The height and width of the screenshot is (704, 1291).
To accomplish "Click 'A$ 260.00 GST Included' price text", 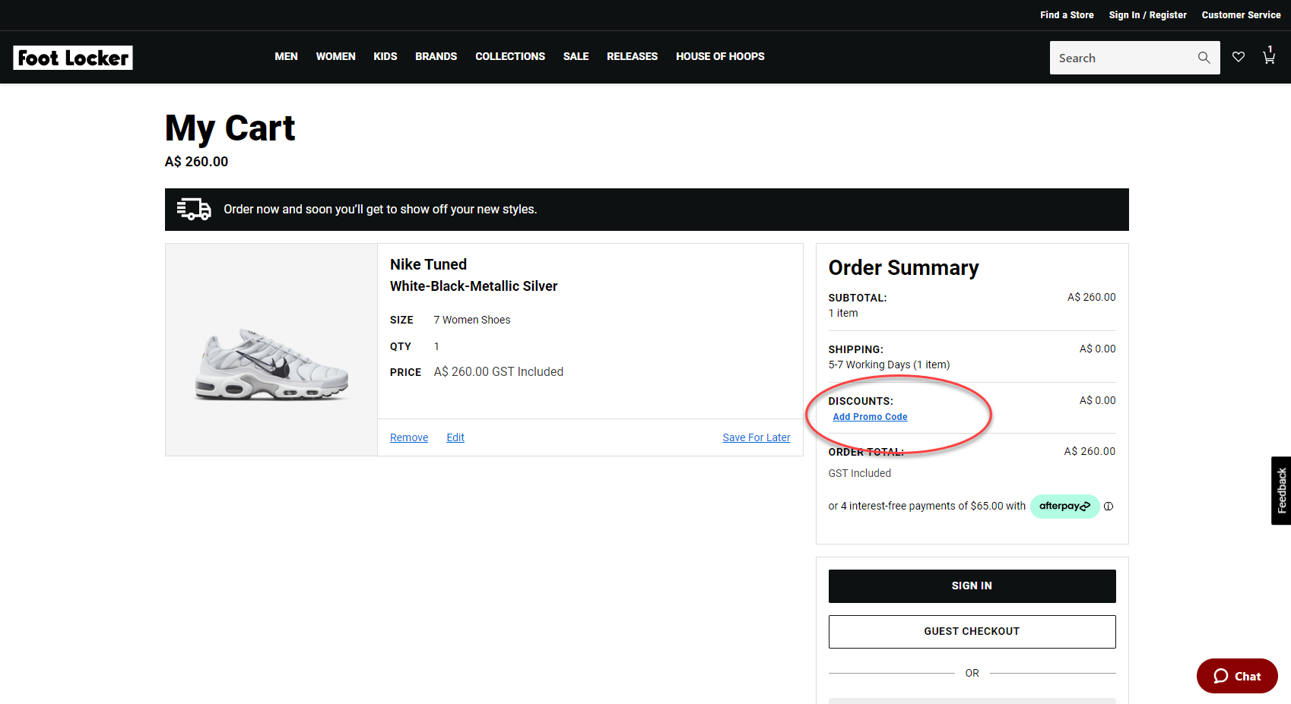I will point(499,371).
